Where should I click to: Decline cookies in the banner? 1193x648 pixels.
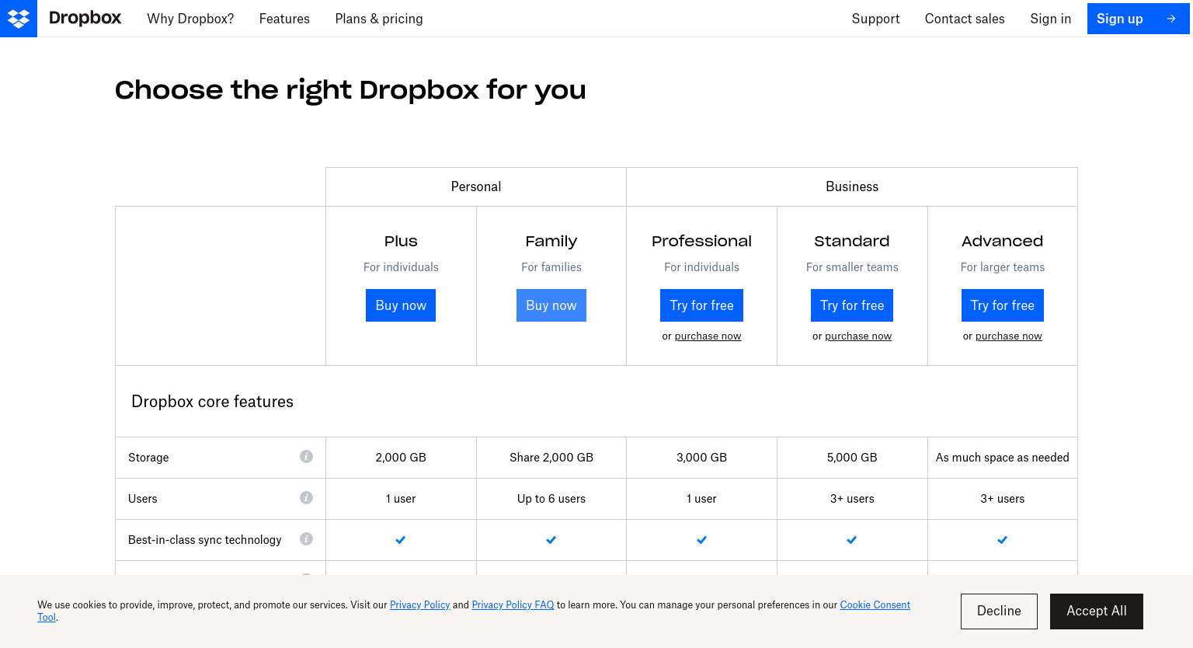[999, 611]
